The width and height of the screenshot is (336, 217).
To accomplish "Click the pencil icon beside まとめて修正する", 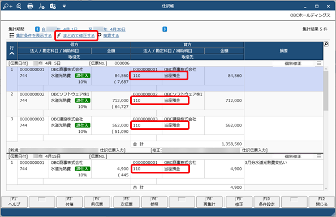I will click(59, 35).
